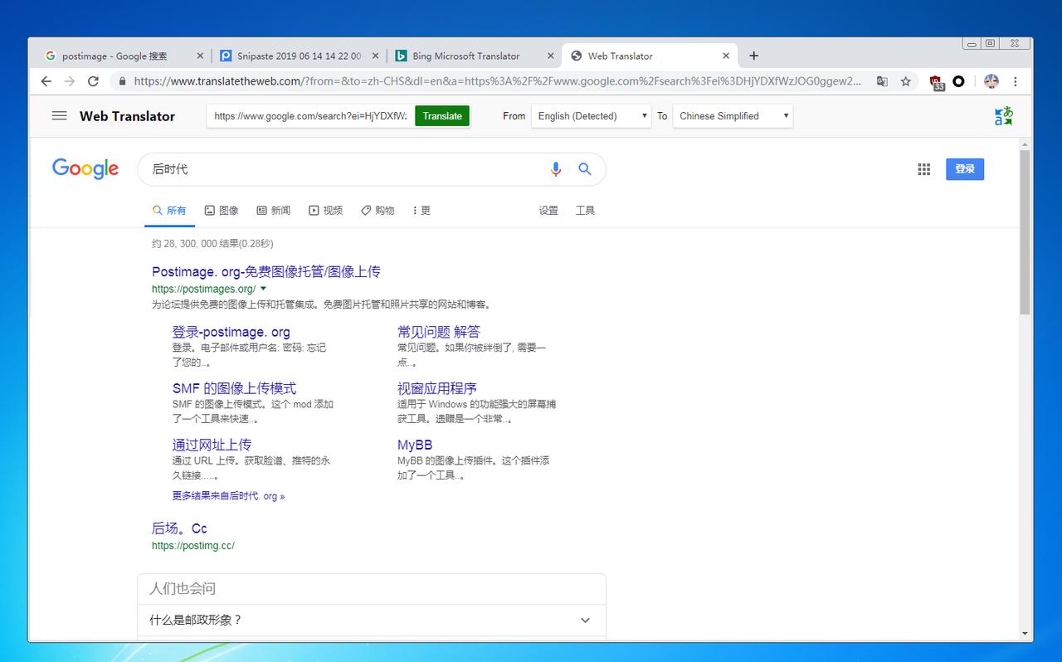Viewport: 1062px width, 662px height.
Task: Click the green Translate button
Action: (442, 116)
